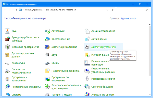Open the Дисковые пространства drives icon
Viewport: 153px width, 98px height.
pos(7,47)
